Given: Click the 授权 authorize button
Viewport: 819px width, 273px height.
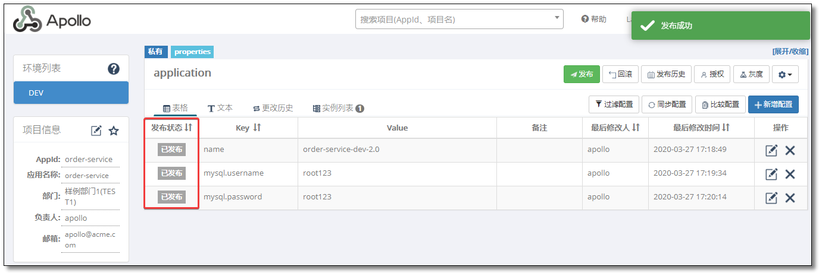Looking at the screenshot, I should (712, 74).
